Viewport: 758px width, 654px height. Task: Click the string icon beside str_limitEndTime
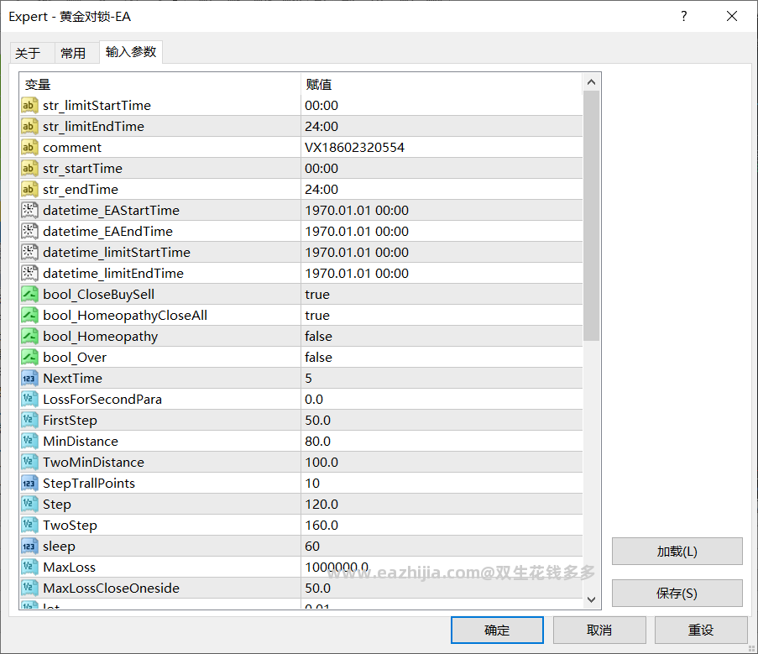pos(29,126)
